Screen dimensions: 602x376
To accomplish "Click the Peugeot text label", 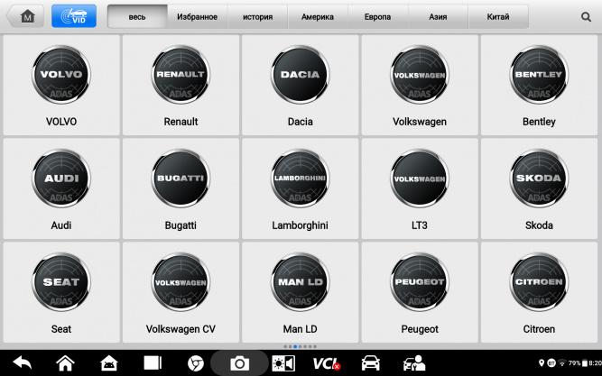I will [420, 329].
